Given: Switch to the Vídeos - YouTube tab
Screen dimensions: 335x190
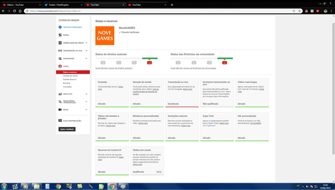Looking at the screenshot, I should pos(21,5).
